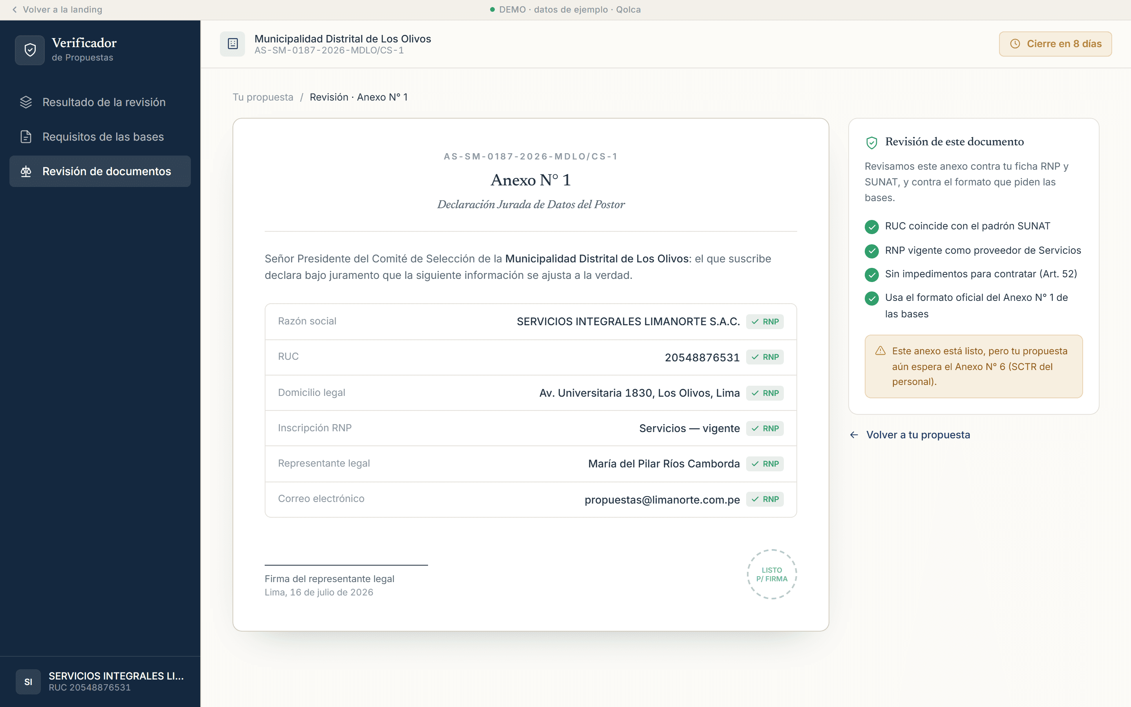
Task: Click María del Pilar Ríos Camborda
Action: coord(664,464)
